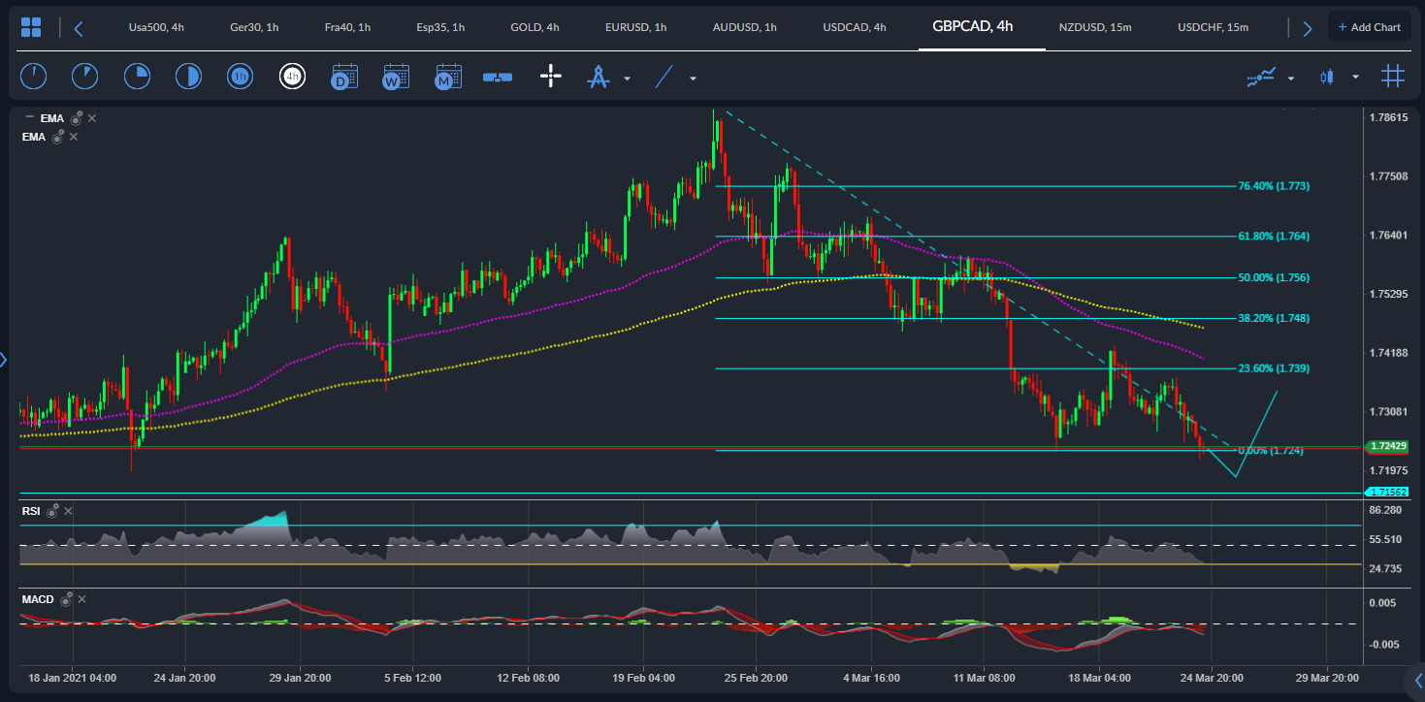
Task: Select the 5-minute timeframe clock icon
Action: pyautogui.click(x=84, y=76)
